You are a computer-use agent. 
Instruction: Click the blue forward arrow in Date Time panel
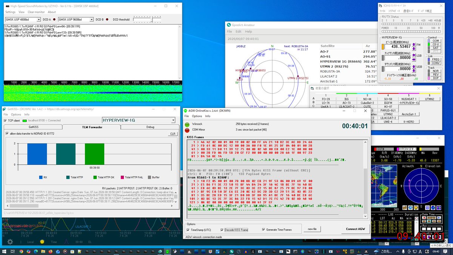point(439,218)
